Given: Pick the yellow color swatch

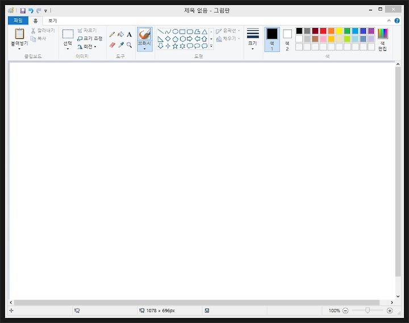Looking at the screenshot, I should pos(339,31).
